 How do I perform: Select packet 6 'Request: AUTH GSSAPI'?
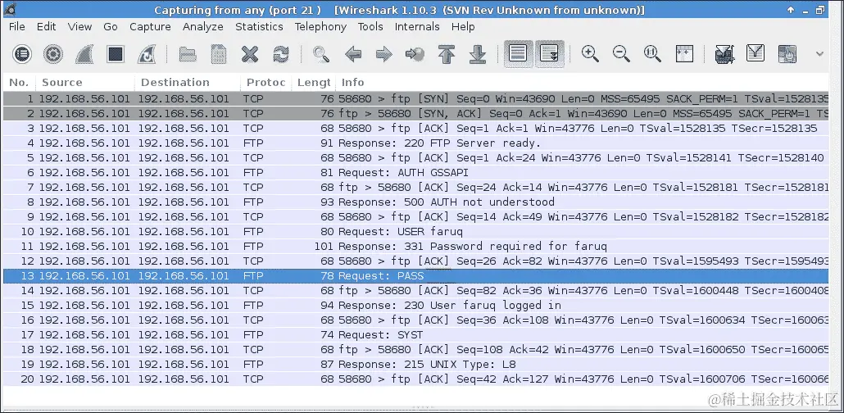[x=415, y=173]
